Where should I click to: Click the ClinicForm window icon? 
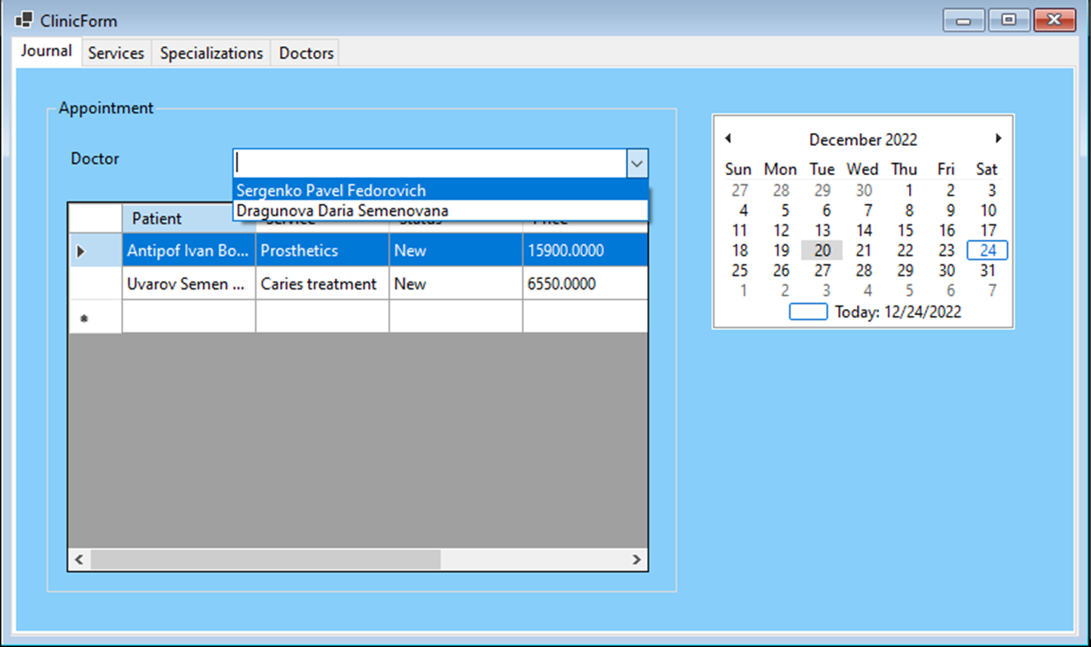pos(23,20)
